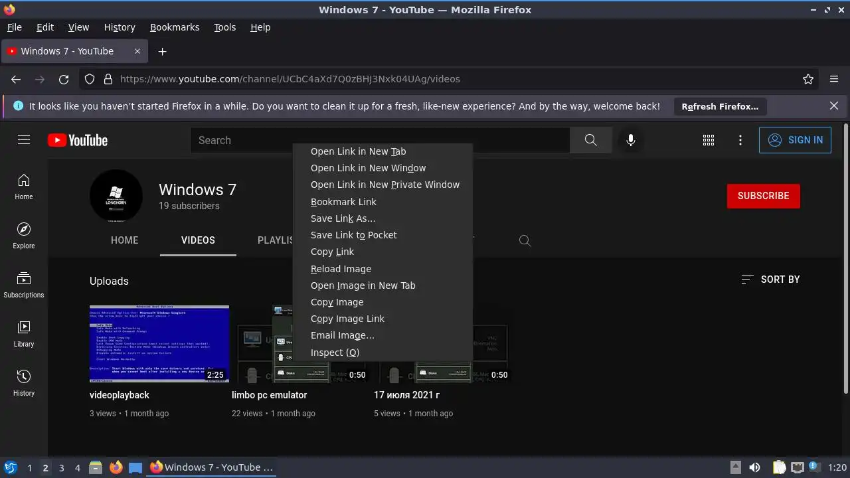This screenshot has width=850, height=478.
Task: Select Email Image...
Action: click(x=382, y=335)
